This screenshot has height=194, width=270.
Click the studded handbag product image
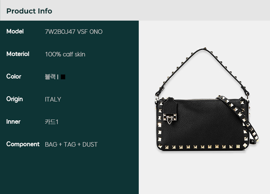(207, 100)
